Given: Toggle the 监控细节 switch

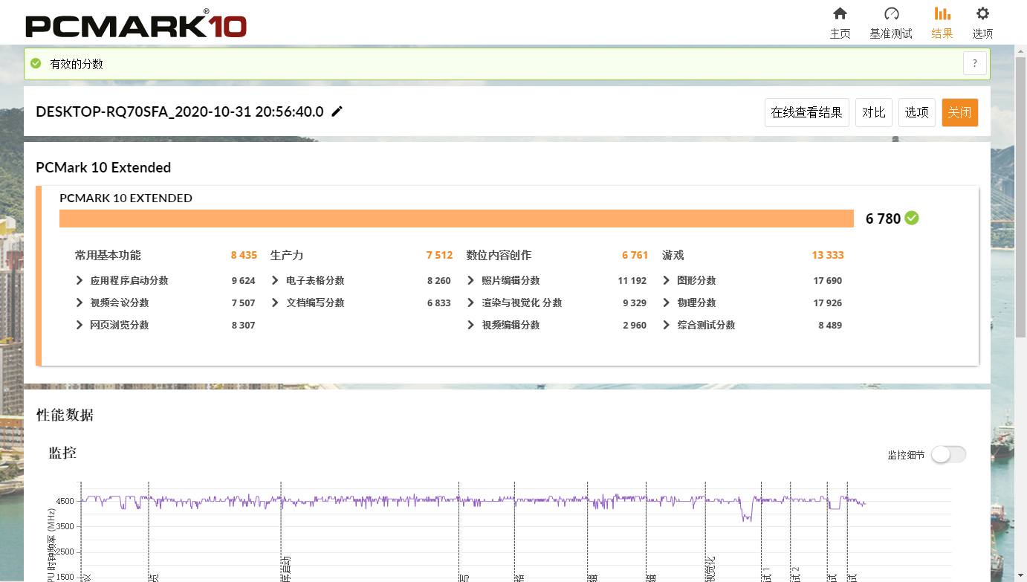Looking at the screenshot, I should [x=949, y=454].
